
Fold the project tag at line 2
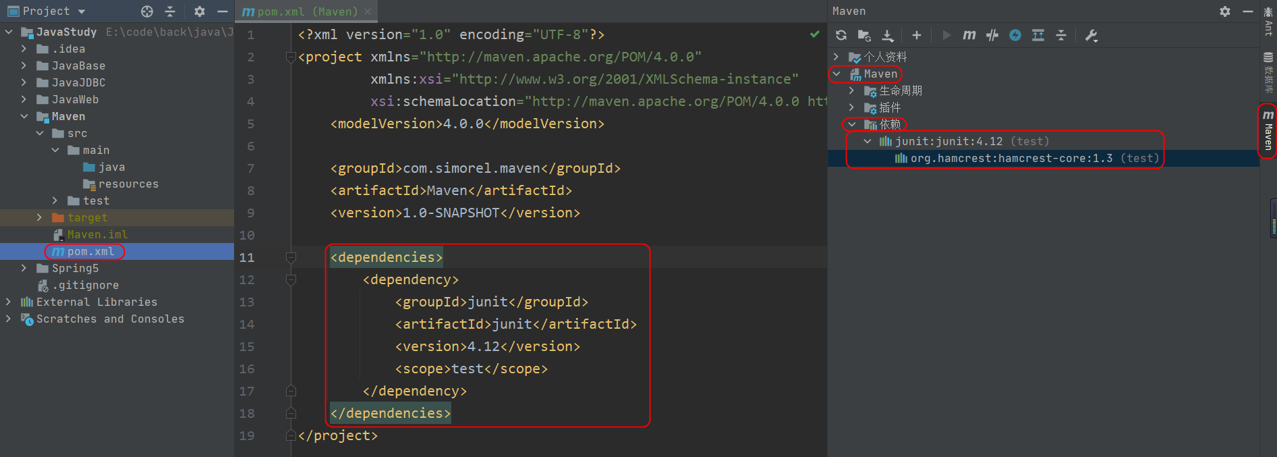point(291,57)
